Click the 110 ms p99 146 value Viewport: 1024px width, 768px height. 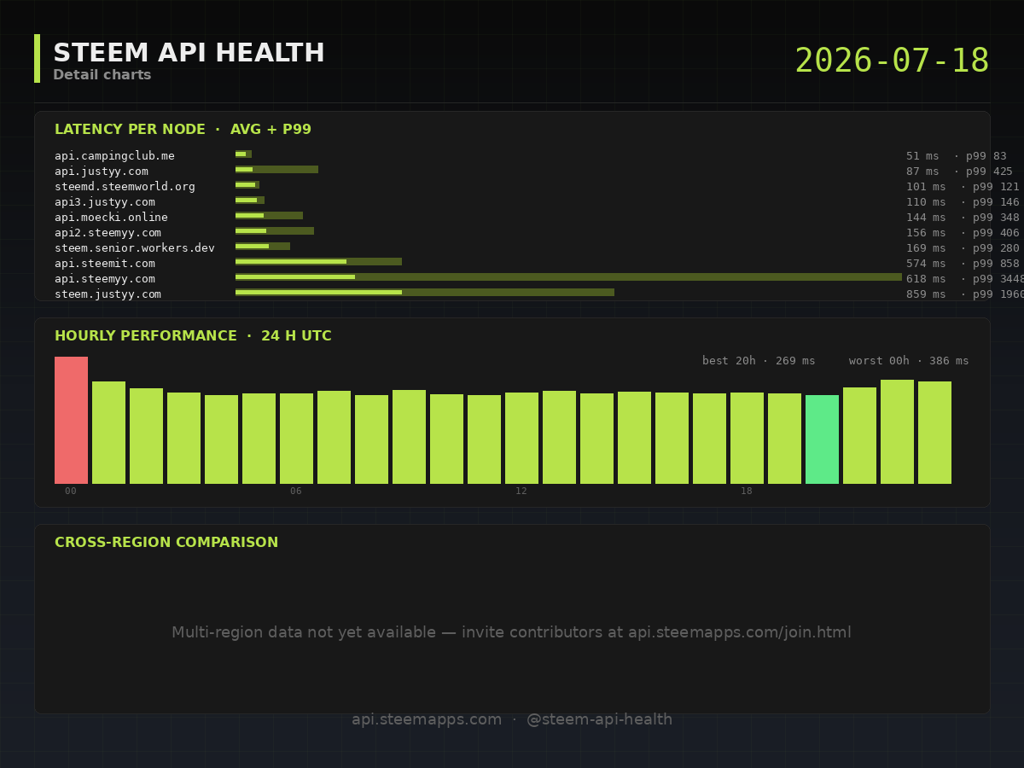pos(963,202)
